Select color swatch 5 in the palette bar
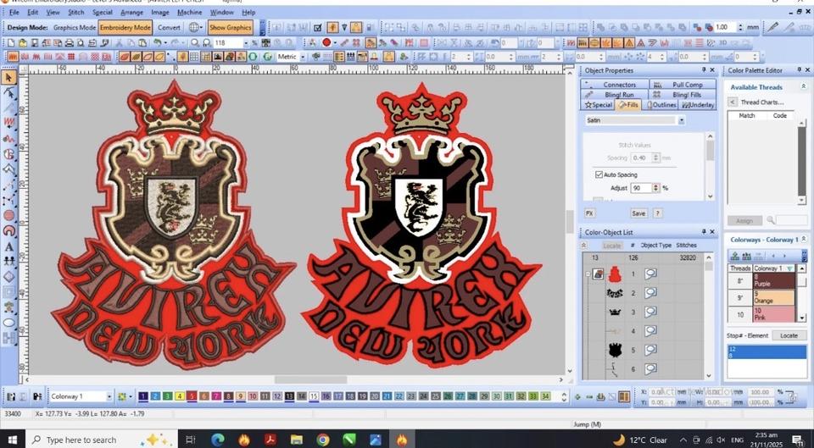 [x=192, y=396]
